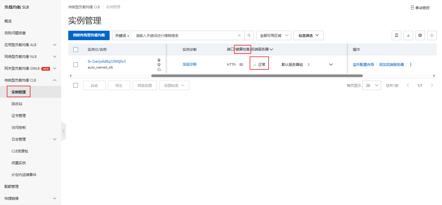Click the 负载均衡 SLB sidebar title
This screenshot has height=205, width=442.
point(17,7)
